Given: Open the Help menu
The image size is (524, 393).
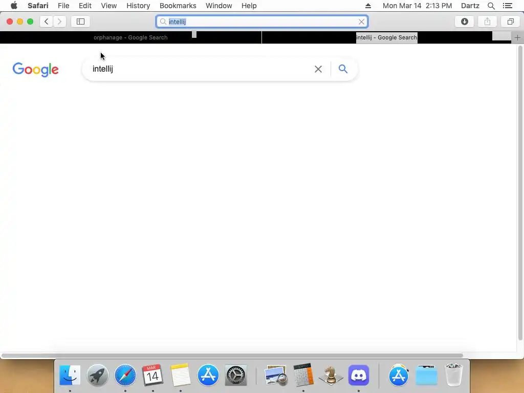Looking at the screenshot, I should click(x=249, y=6).
